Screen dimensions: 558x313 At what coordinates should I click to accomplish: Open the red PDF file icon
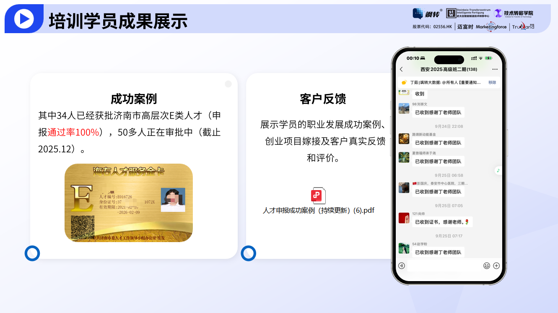(x=318, y=196)
